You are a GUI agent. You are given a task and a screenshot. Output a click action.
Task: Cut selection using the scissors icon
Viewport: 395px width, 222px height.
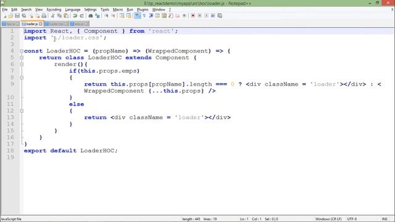(x=52, y=16)
